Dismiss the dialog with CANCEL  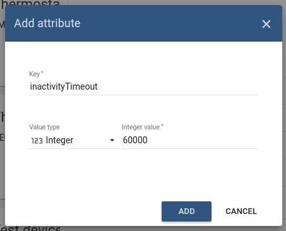click(x=241, y=211)
